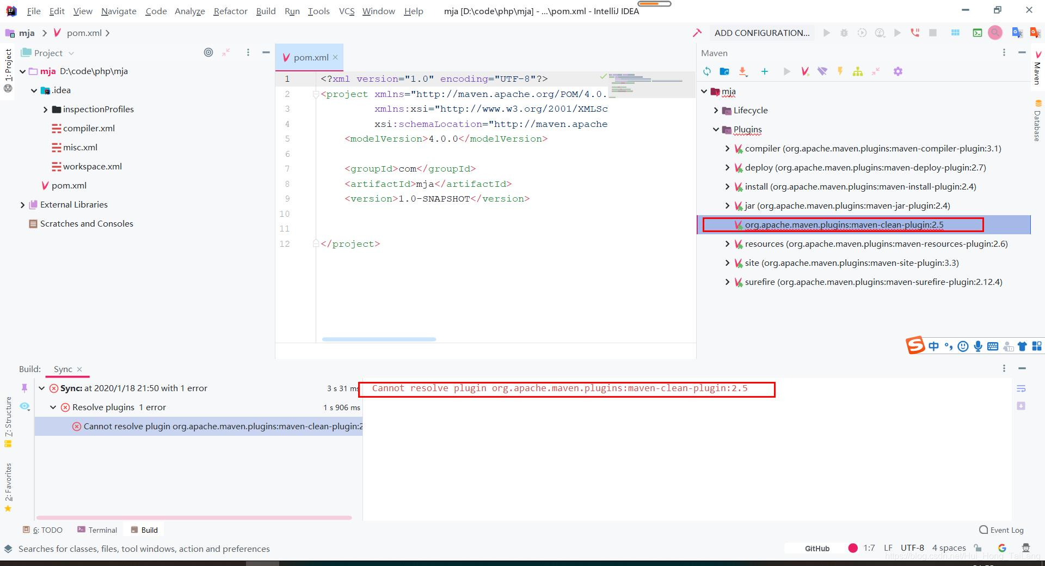Expand the surefire plugin node
The height and width of the screenshot is (566, 1045).
[727, 282]
